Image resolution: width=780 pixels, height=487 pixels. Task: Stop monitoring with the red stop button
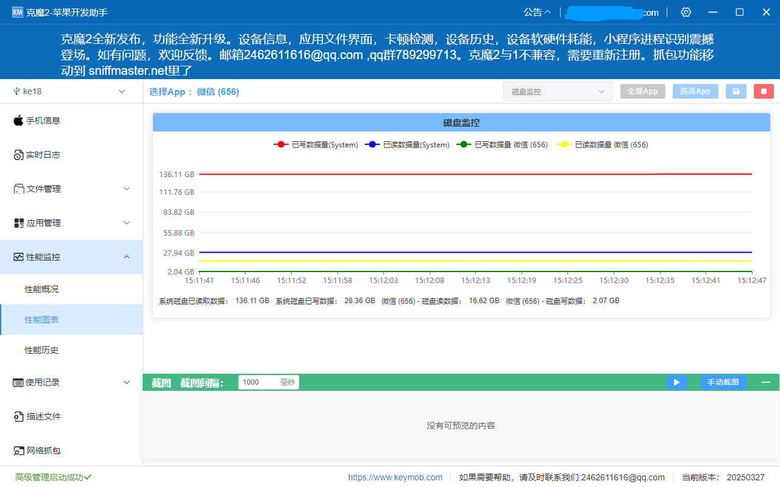pyautogui.click(x=764, y=91)
